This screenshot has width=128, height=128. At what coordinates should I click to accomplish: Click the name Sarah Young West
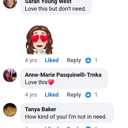coord(48,2)
